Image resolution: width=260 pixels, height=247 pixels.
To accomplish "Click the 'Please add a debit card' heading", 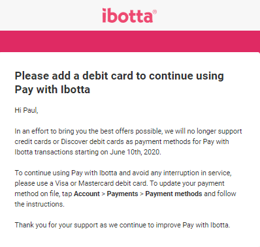I will click(x=119, y=83).
